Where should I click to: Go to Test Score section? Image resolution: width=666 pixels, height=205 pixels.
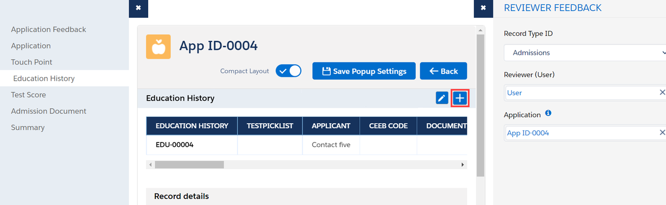(x=28, y=94)
